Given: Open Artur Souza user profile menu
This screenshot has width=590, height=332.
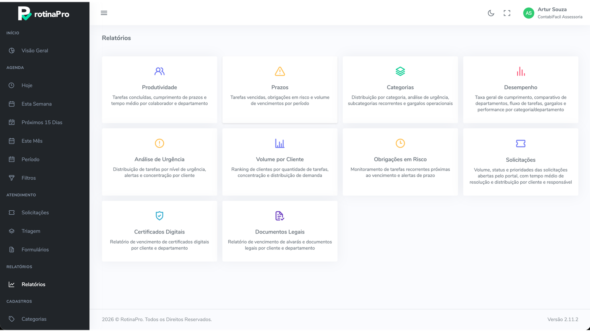Looking at the screenshot, I should [x=553, y=13].
